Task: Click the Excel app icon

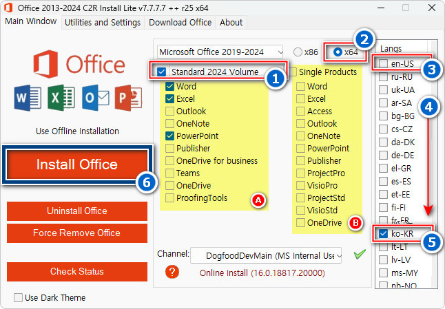Action: pyautogui.click(x=61, y=96)
